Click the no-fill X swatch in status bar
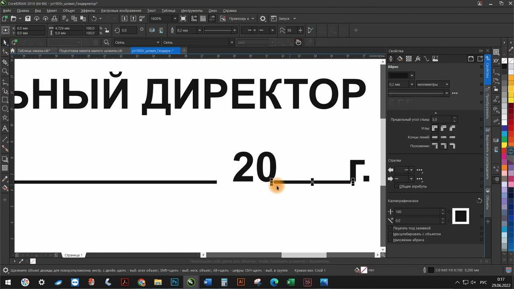The height and width of the screenshot is (289, 514). [363, 270]
